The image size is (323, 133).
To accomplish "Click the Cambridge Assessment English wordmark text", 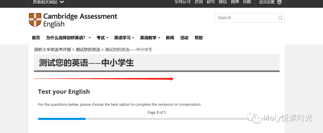I will coord(80,20).
